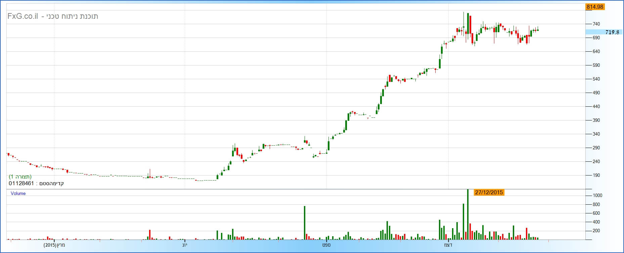Click the 27/12/2015 date label
The image size is (624, 253).
pyautogui.click(x=489, y=192)
